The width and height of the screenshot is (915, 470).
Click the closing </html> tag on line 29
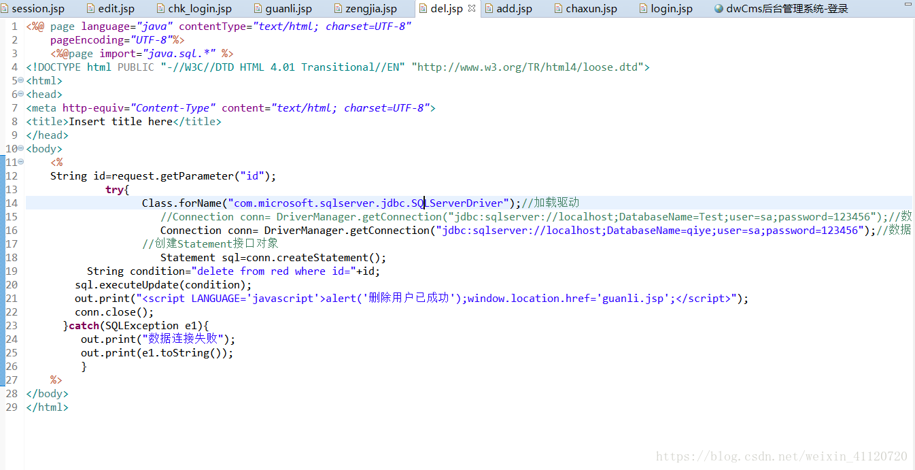[x=48, y=407]
